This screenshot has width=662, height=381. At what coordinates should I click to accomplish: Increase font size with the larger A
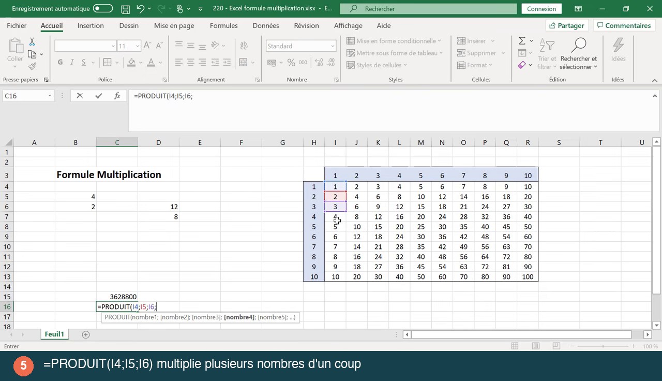[x=147, y=46]
